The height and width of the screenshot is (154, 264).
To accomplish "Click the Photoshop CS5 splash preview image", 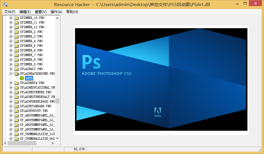I will pos(161,79).
